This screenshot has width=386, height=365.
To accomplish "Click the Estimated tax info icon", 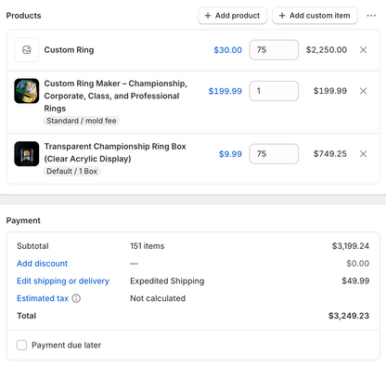I will click(76, 298).
